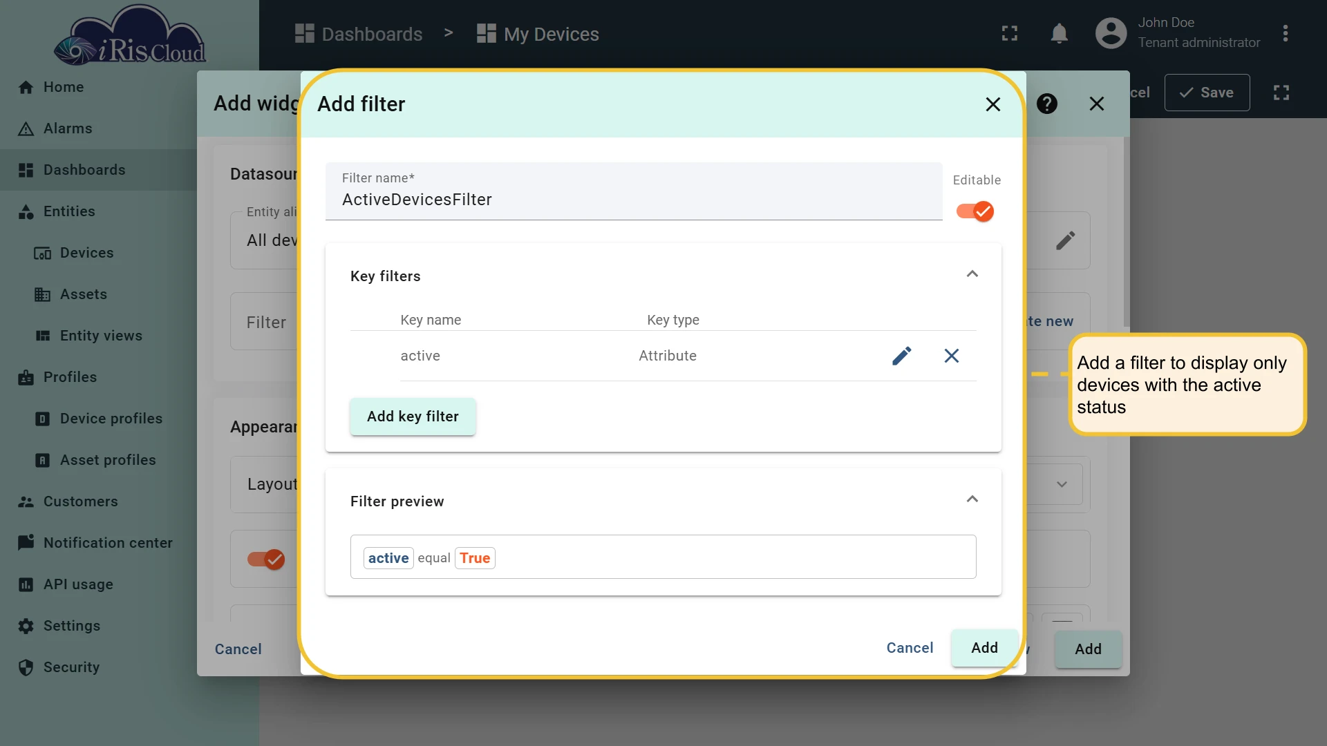1327x746 pixels.
Task: Collapse the Filter preview section
Action: click(x=972, y=499)
